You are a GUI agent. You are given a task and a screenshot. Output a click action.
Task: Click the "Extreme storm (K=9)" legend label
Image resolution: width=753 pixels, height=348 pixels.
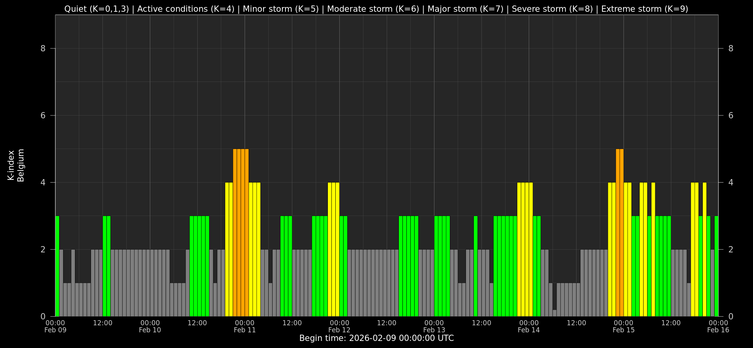tap(644, 9)
